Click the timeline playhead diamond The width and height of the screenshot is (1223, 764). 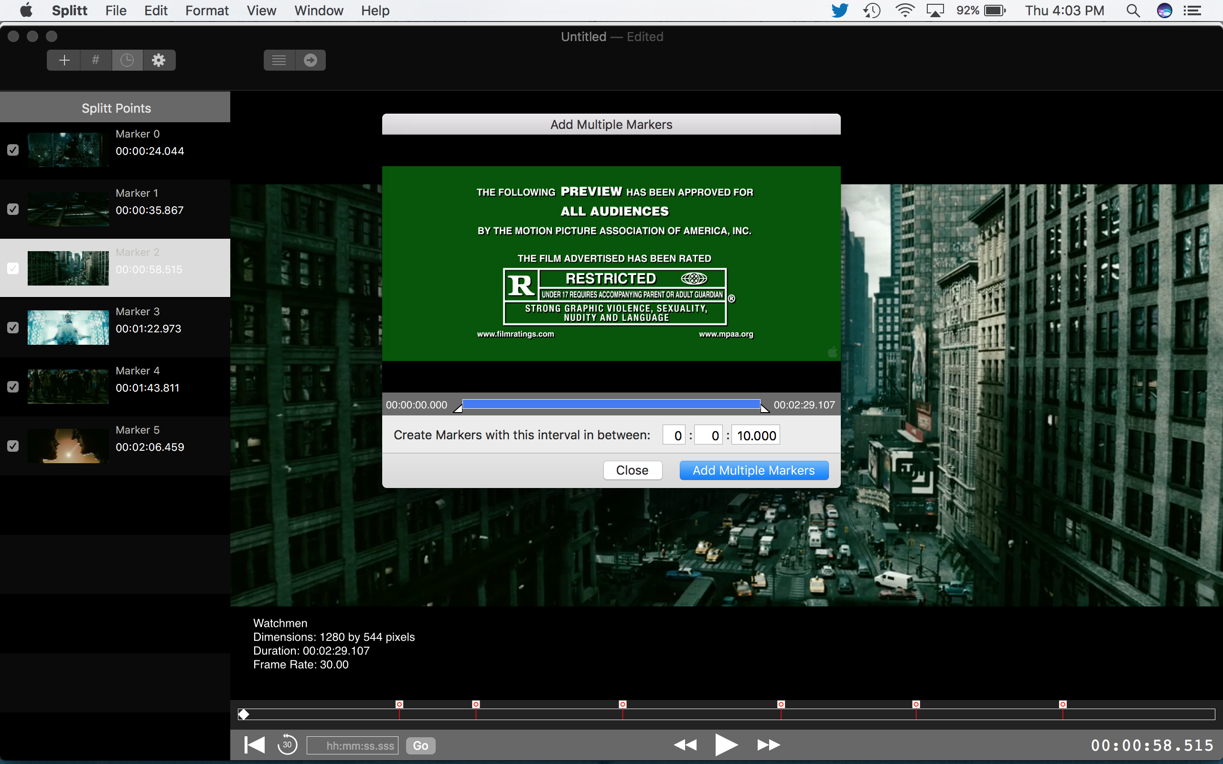tap(244, 714)
